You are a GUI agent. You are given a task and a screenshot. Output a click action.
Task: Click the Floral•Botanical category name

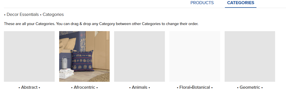click(194, 87)
